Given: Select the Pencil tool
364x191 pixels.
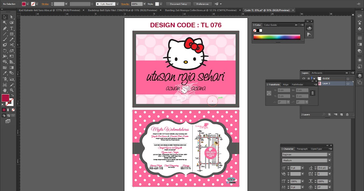Looking at the screenshot, I should coord(12,39).
